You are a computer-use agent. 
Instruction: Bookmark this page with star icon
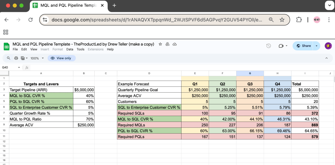click(282, 20)
